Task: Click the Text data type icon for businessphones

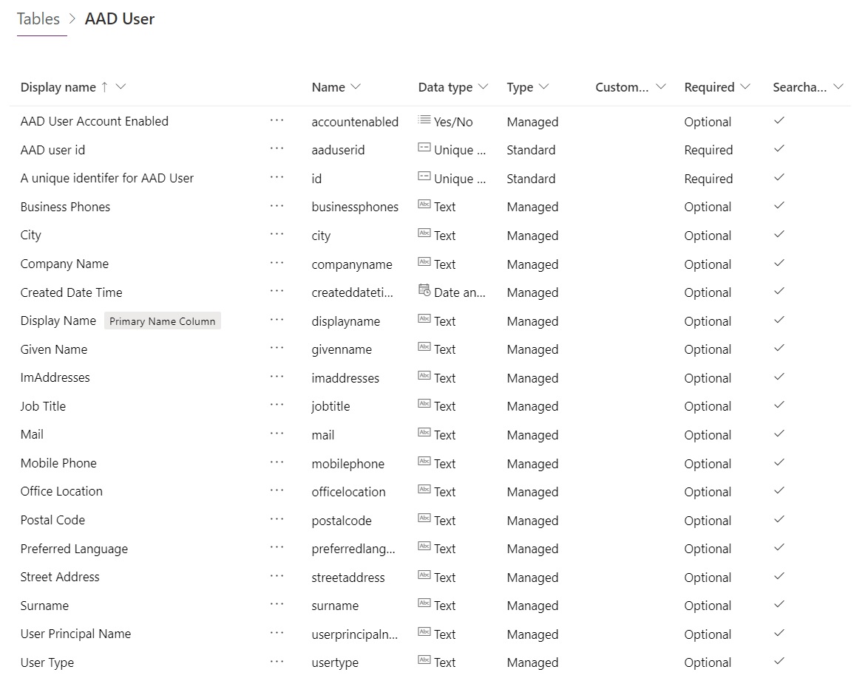Action: tap(423, 207)
